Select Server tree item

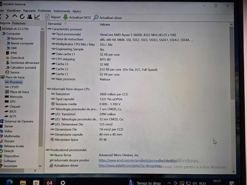click(7, 126)
